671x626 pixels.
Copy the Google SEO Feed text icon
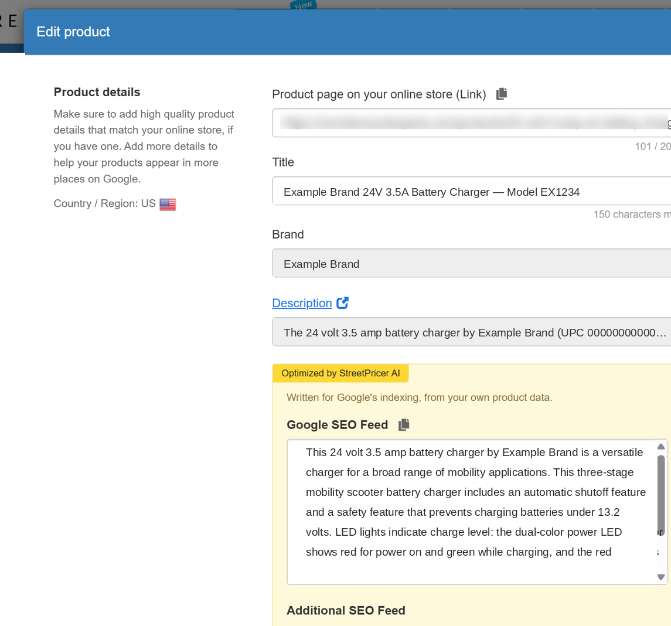click(404, 424)
